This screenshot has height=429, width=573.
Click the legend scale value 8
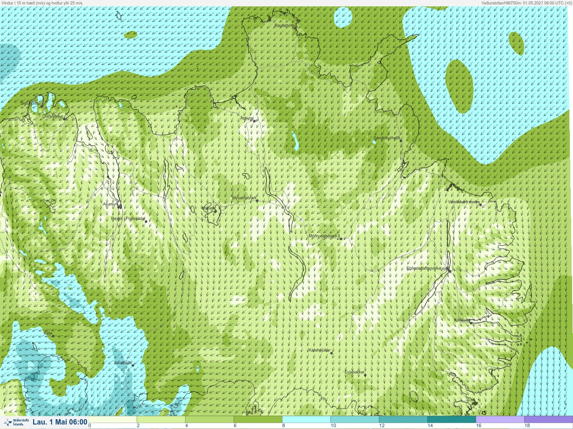coord(283,426)
